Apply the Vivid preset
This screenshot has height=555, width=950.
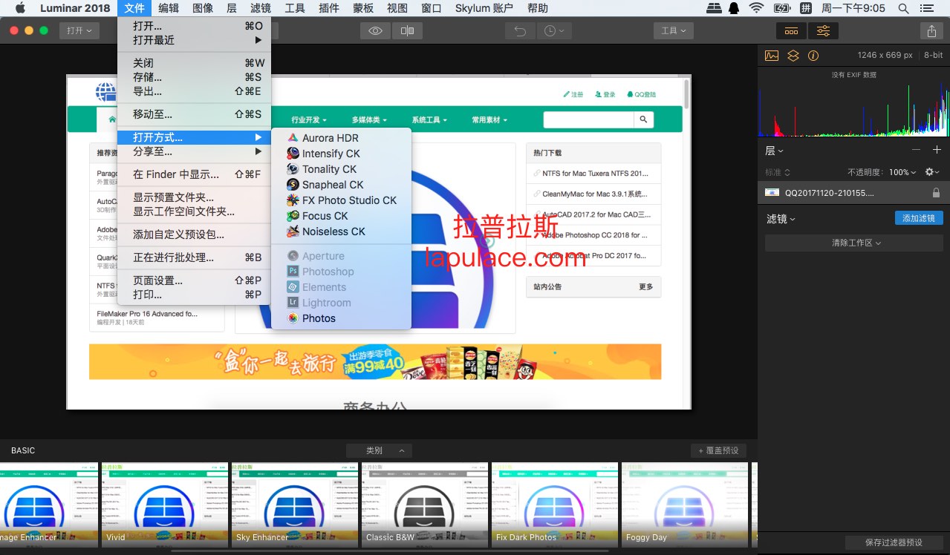165,505
